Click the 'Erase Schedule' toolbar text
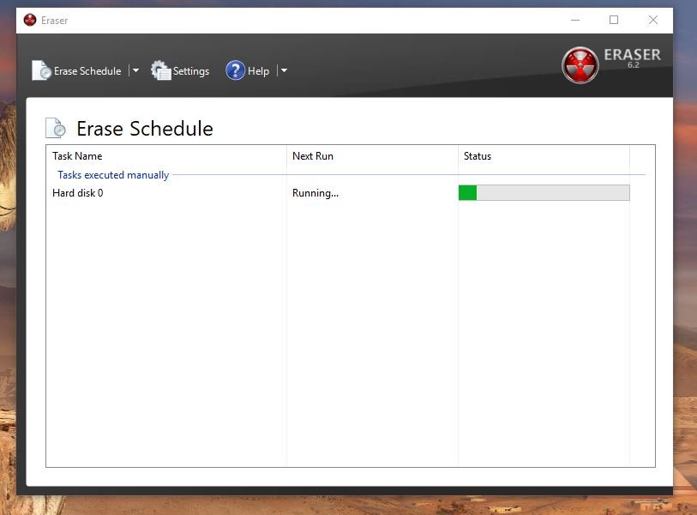This screenshot has height=515, width=697. click(x=87, y=71)
